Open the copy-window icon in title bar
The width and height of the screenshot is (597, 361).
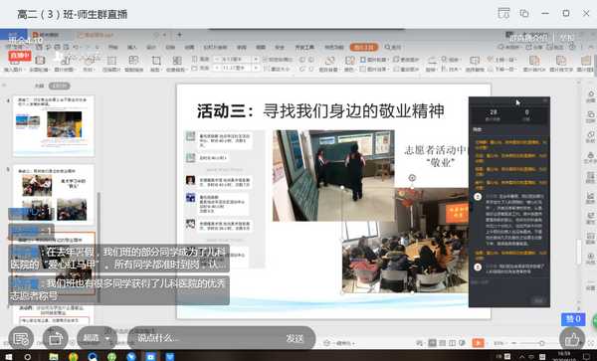[x=524, y=13]
